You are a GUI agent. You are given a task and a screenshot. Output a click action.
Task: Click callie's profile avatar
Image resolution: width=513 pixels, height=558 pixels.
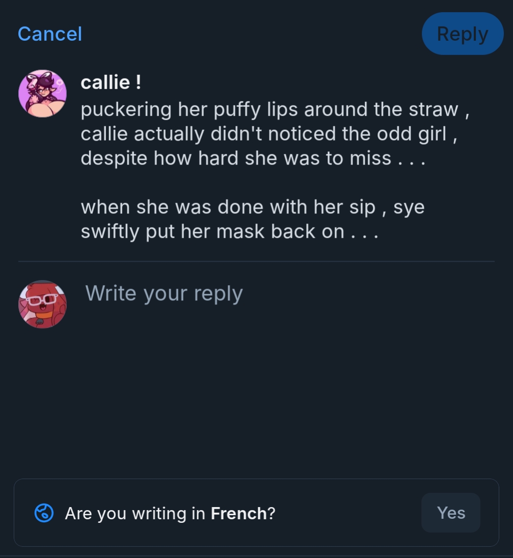coord(42,94)
